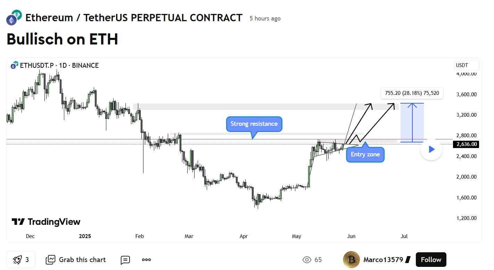This screenshot has width=494, height=270.
Task: Click Grab this chart button
Action: (x=76, y=260)
